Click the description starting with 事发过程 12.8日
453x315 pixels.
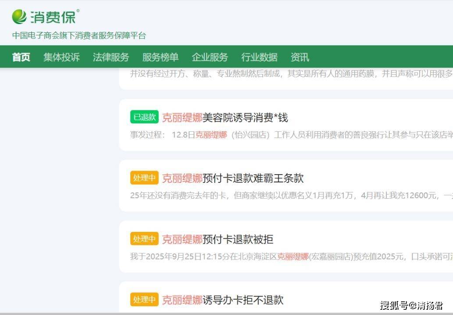[x=289, y=135]
